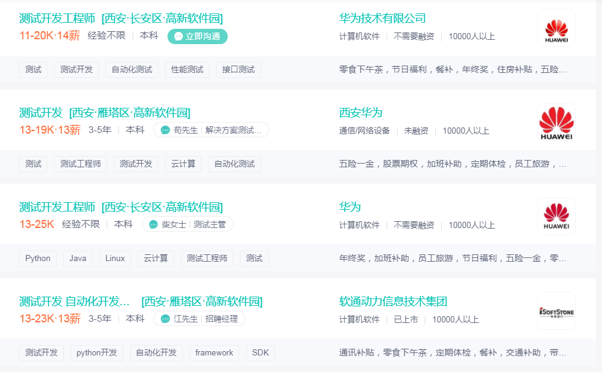The width and height of the screenshot is (602, 372).
Task: Open company page 西安华为
Action: pyautogui.click(x=360, y=112)
